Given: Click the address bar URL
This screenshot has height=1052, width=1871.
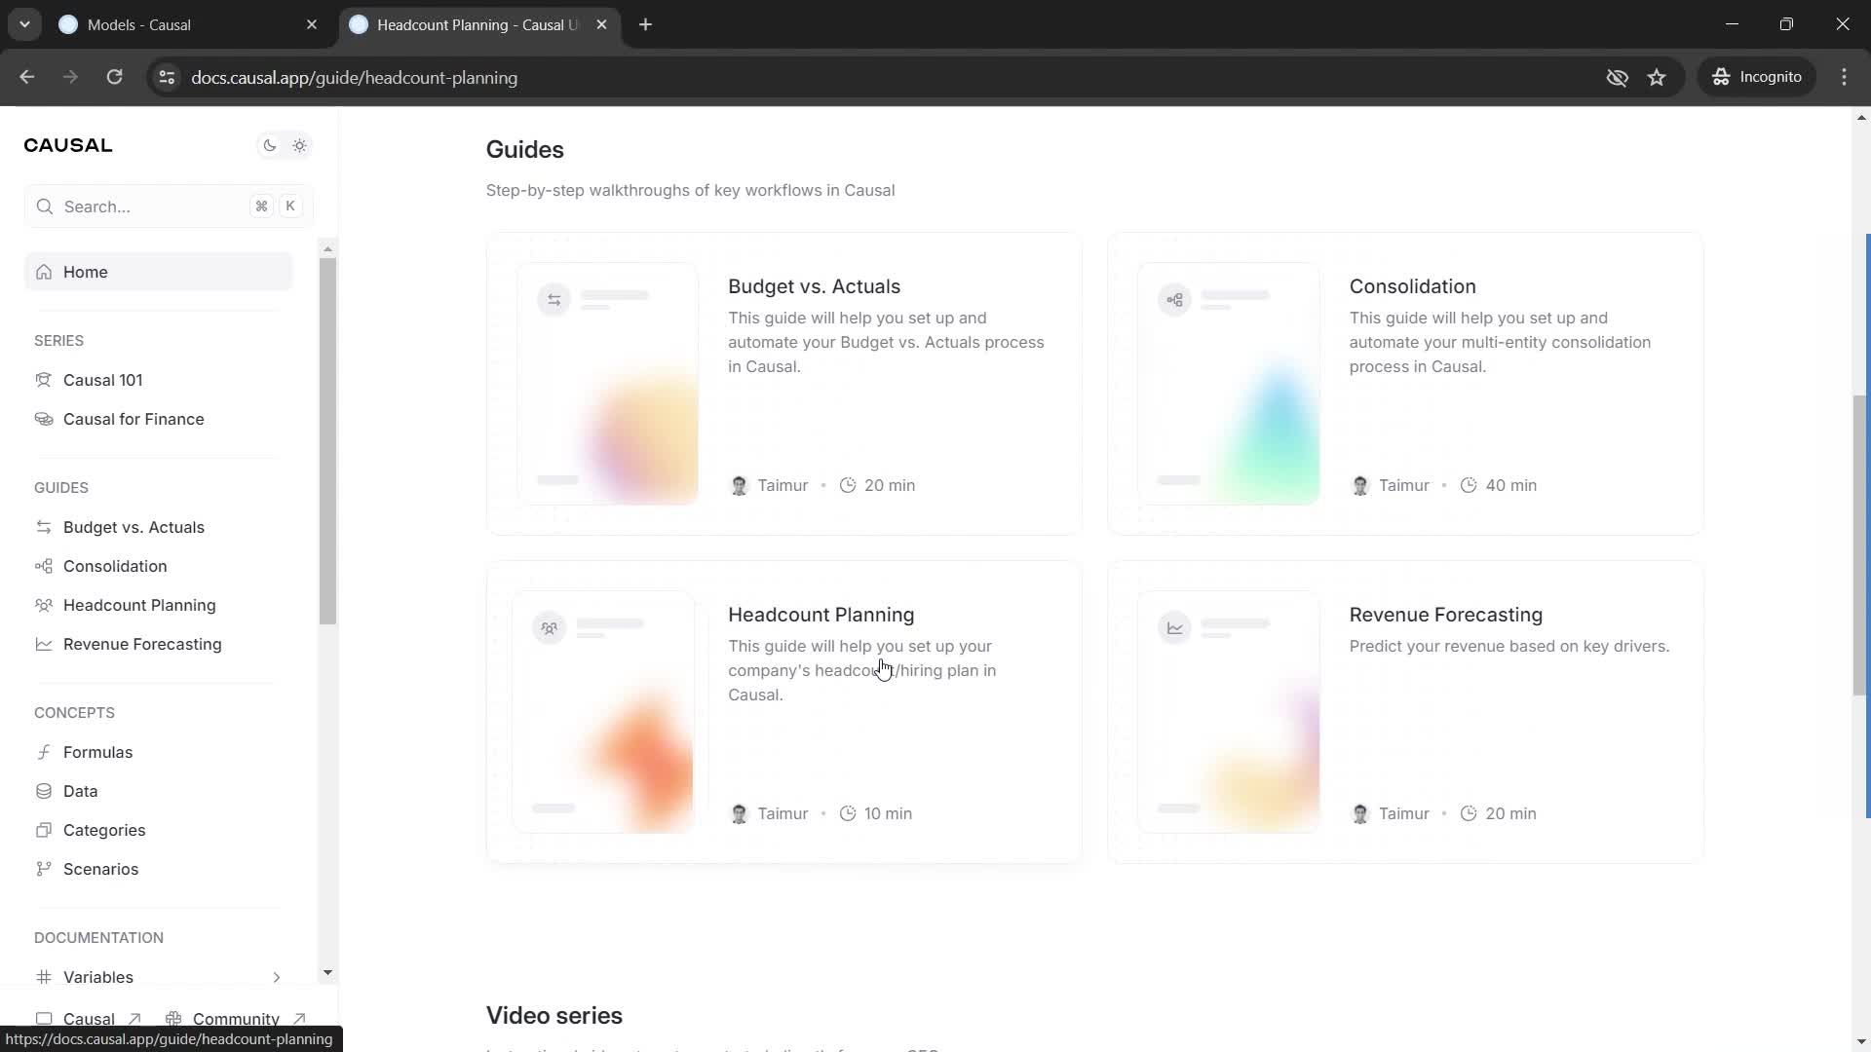Looking at the screenshot, I should tap(354, 78).
